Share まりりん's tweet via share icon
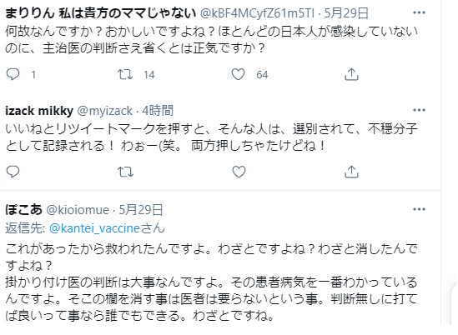This screenshot has height=335, width=458. 351,74
